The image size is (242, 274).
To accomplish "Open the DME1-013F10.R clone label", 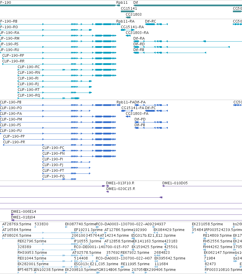I will (x=120, y=183).
